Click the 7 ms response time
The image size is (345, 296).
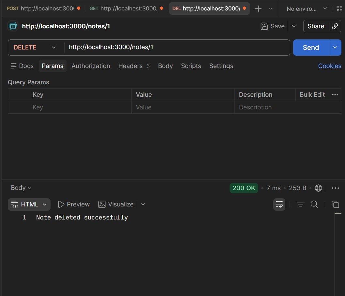[274, 188]
